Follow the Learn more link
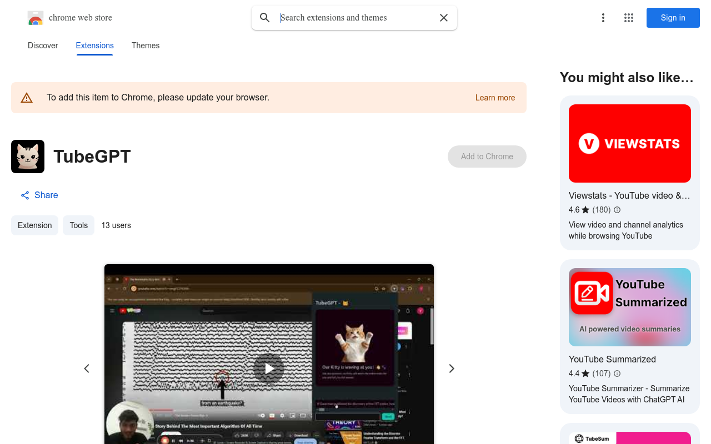711x444 pixels. click(x=495, y=98)
